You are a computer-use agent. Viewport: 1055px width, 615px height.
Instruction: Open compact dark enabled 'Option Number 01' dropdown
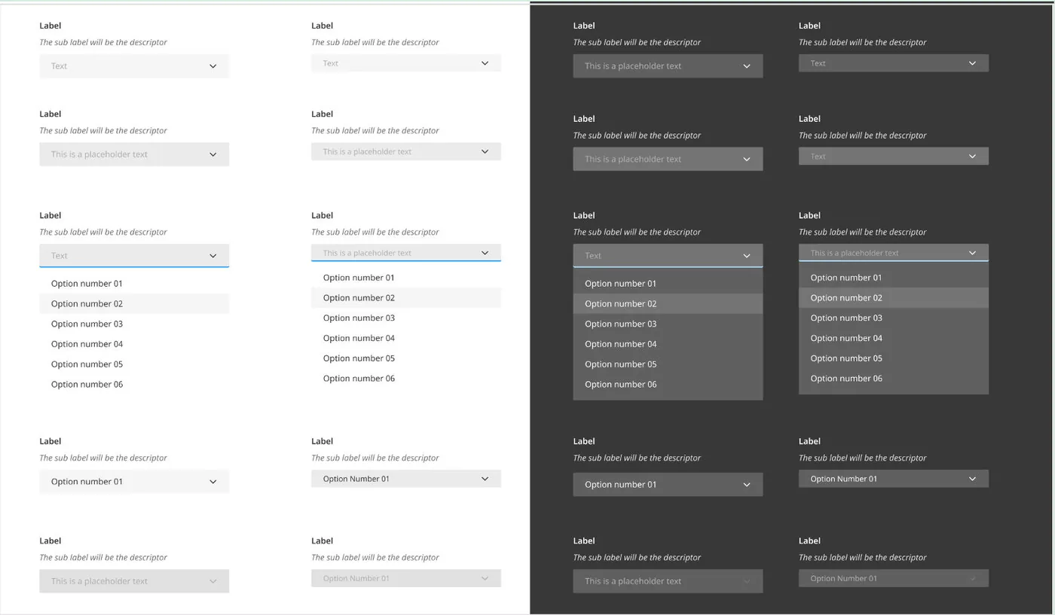[x=894, y=479]
